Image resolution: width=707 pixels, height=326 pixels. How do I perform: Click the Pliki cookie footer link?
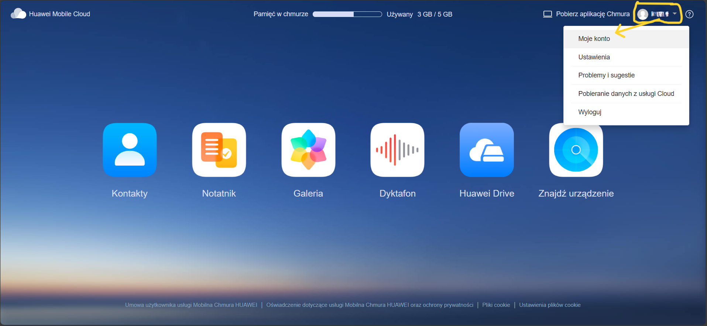tap(496, 305)
